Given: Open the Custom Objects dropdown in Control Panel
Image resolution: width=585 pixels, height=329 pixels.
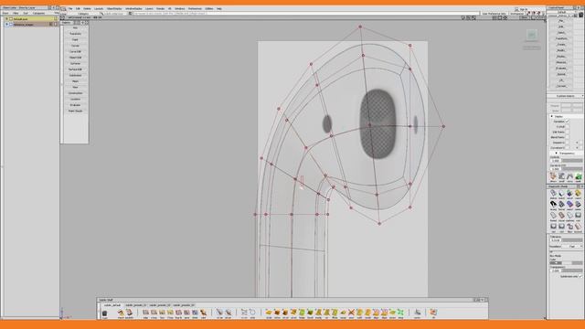Looking at the screenshot, I should [x=565, y=96].
